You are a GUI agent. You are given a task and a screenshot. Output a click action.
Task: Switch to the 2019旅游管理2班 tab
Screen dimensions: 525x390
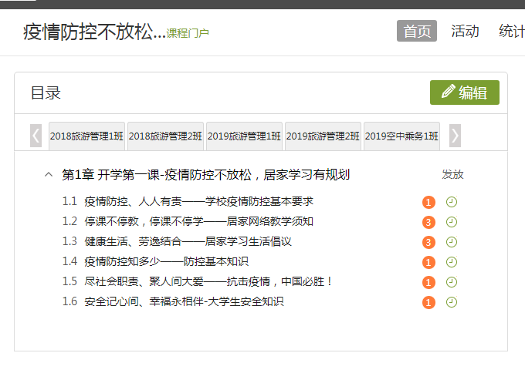(x=323, y=136)
